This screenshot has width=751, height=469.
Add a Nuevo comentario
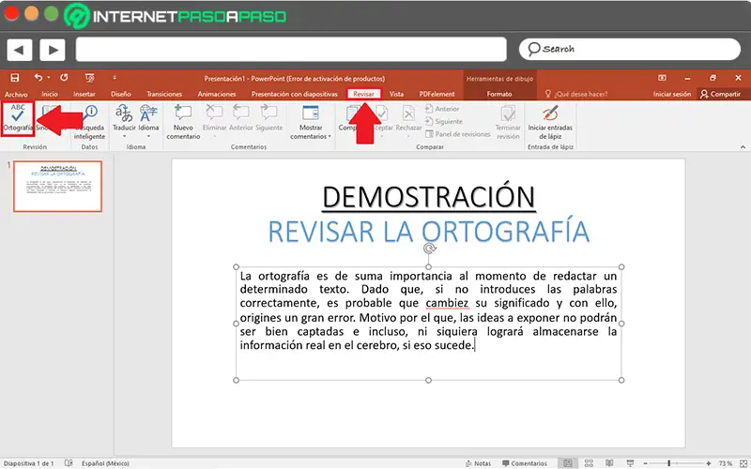point(184,119)
